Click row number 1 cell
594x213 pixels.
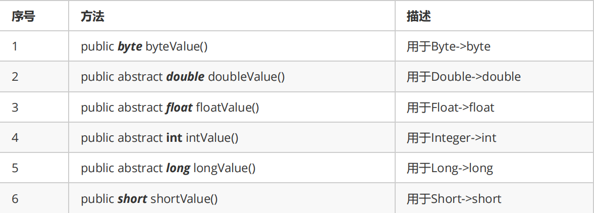click(34, 46)
